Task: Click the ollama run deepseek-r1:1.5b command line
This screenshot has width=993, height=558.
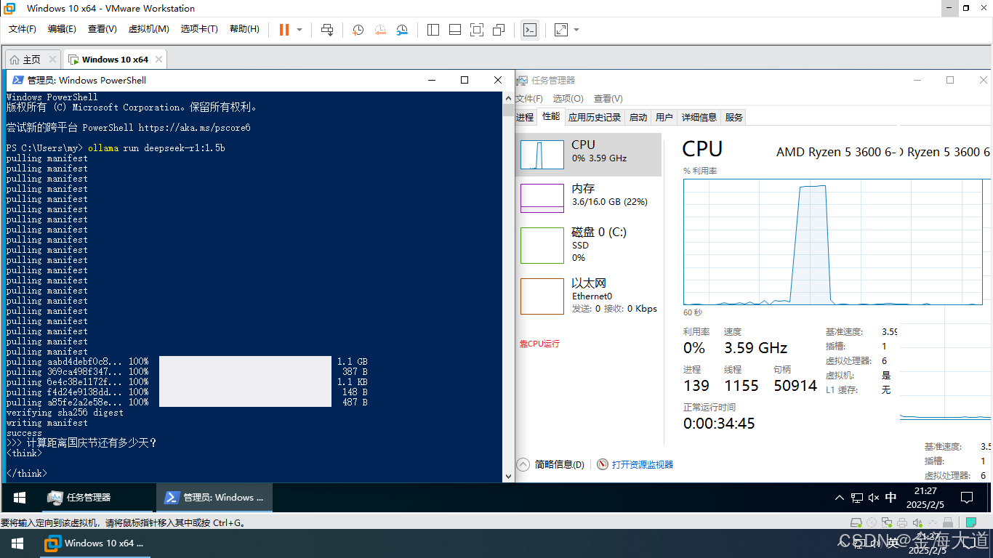Action: [x=156, y=147]
